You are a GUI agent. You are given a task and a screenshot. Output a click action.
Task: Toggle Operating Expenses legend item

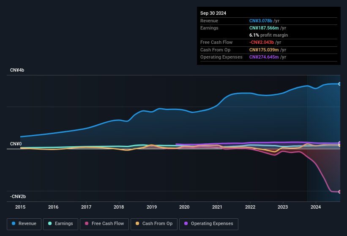(209, 224)
